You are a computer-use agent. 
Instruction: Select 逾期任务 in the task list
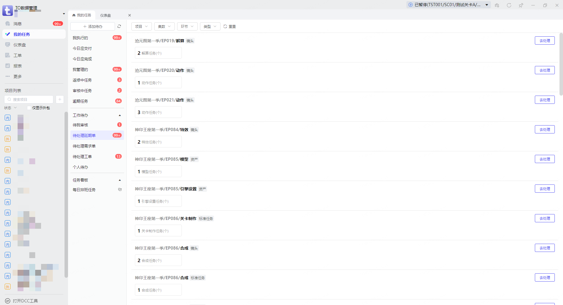pyautogui.click(x=80, y=101)
